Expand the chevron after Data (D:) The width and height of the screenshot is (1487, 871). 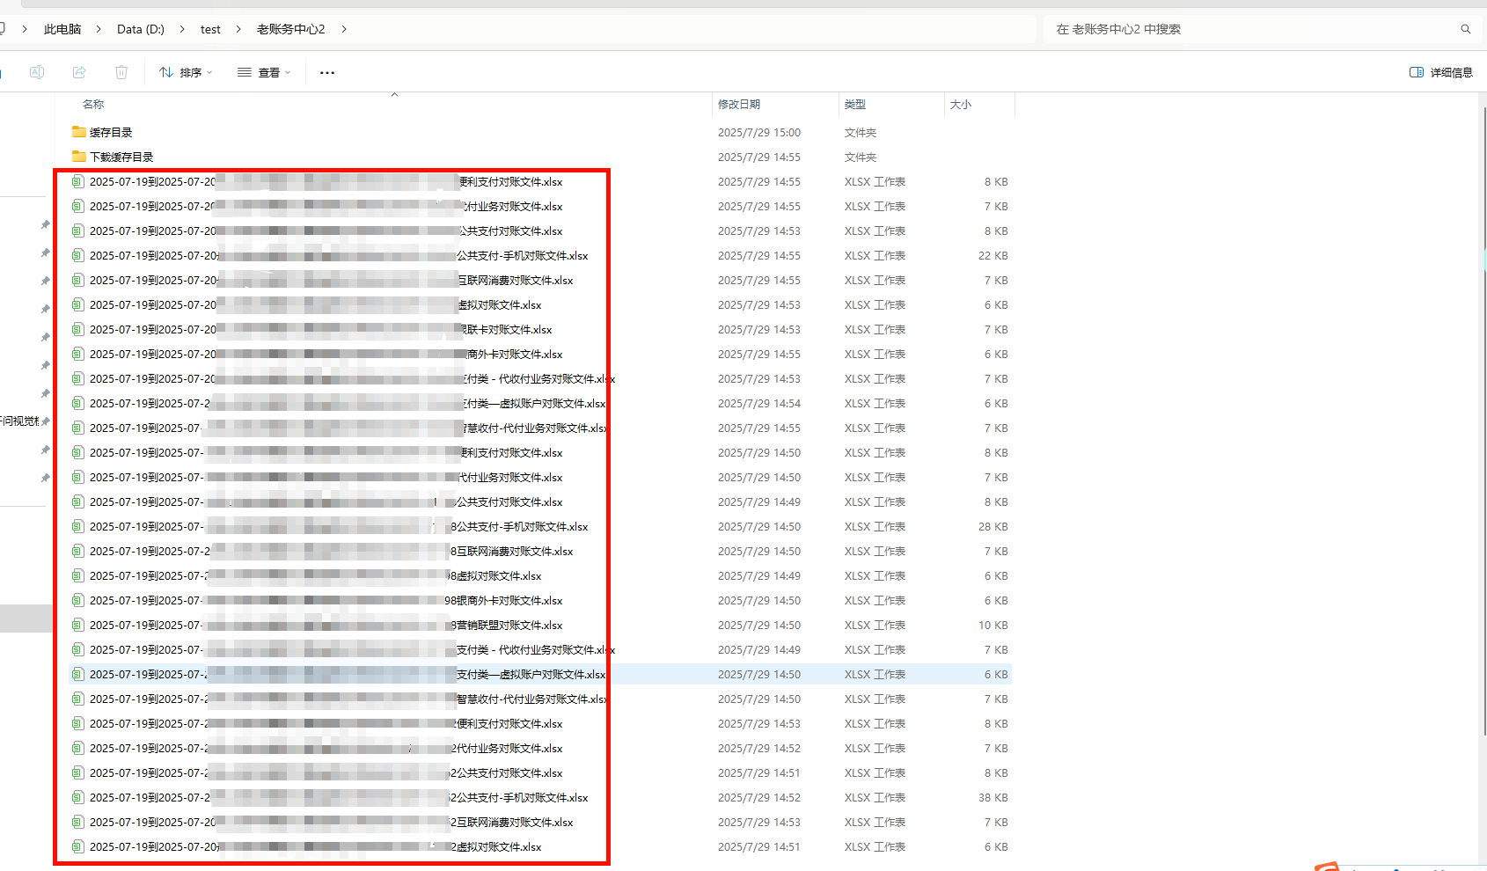click(182, 29)
